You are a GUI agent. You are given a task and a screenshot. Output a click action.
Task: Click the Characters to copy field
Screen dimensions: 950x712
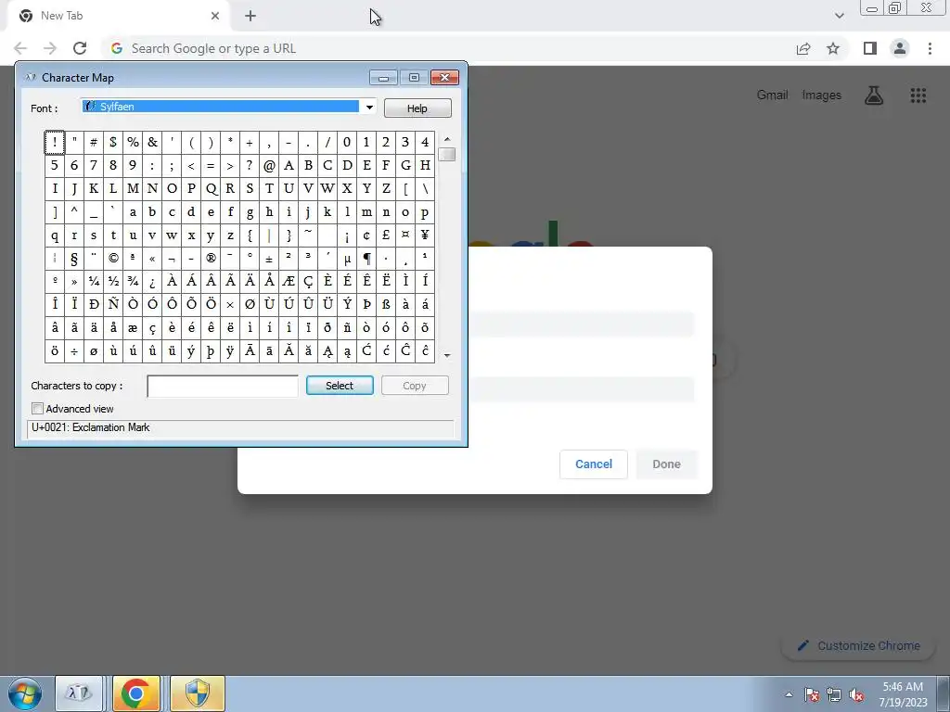pyautogui.click(x=223, y=387)
